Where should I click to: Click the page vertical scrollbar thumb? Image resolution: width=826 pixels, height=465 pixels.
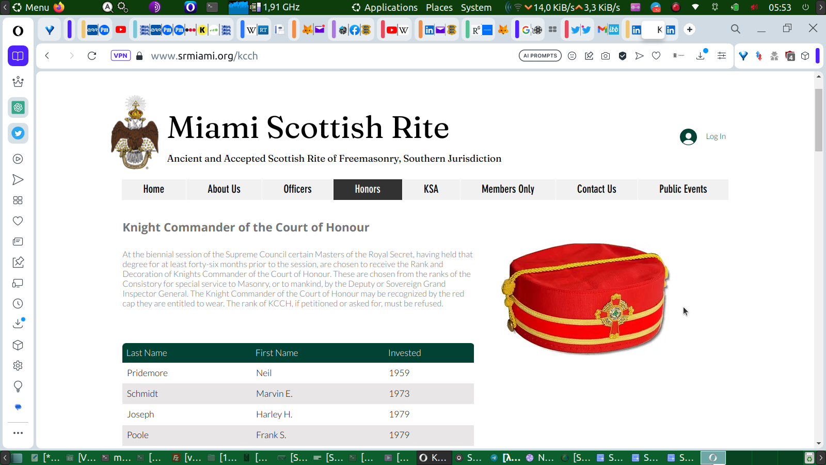(819, 120)
